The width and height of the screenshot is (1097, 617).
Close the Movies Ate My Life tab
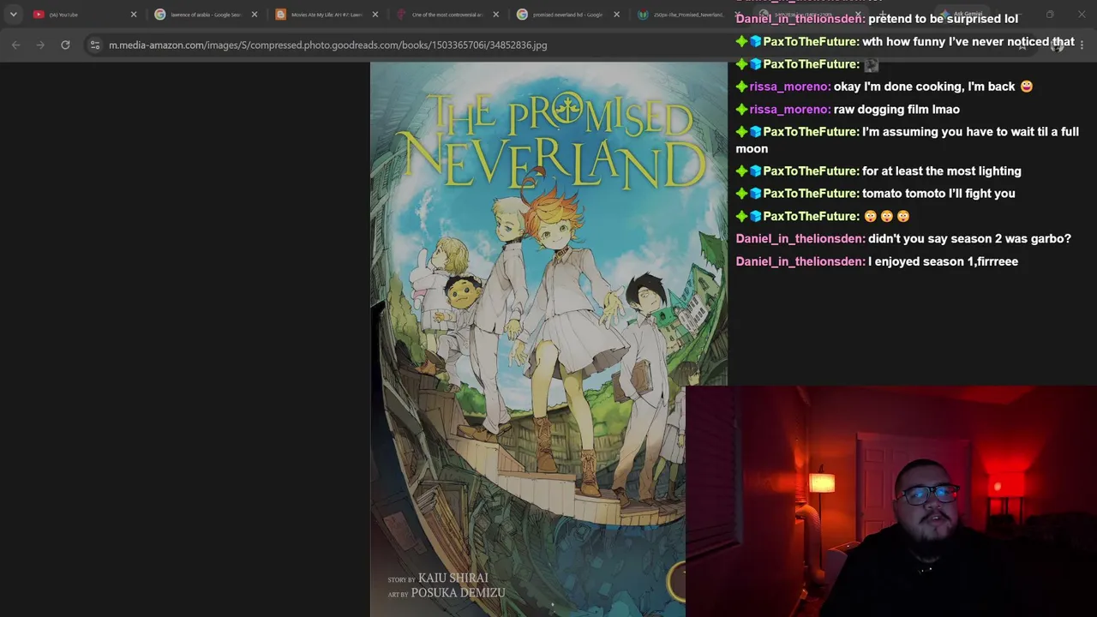375,15
